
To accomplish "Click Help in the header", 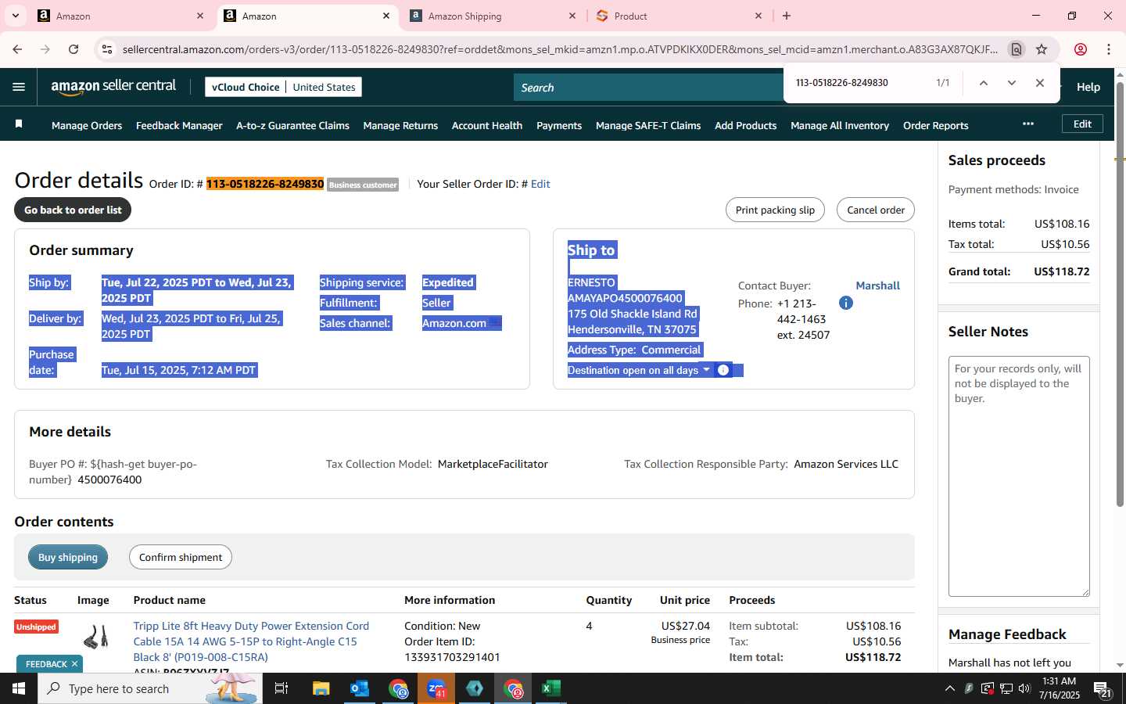I will 1088,87.
